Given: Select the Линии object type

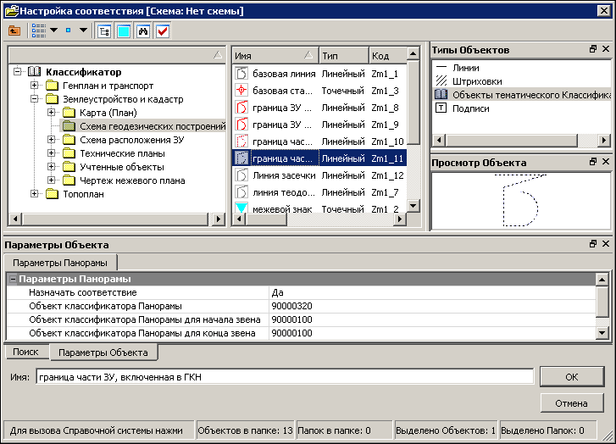Looking at the screenshot, I should coord(466,68).
